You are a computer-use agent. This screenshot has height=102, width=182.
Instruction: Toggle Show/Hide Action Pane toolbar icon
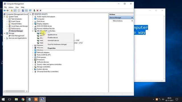tap(26, 10)
